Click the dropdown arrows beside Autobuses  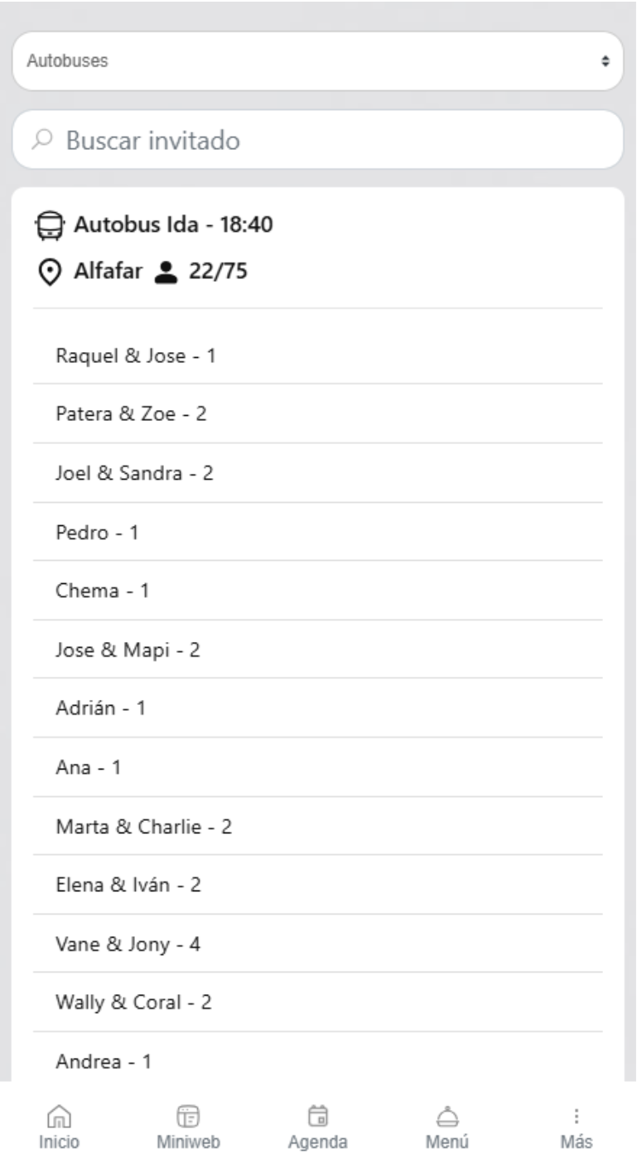(606, 61)
